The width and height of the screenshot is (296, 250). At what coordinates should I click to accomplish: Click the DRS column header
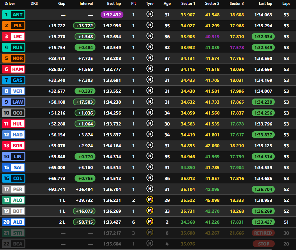(34, 4)
